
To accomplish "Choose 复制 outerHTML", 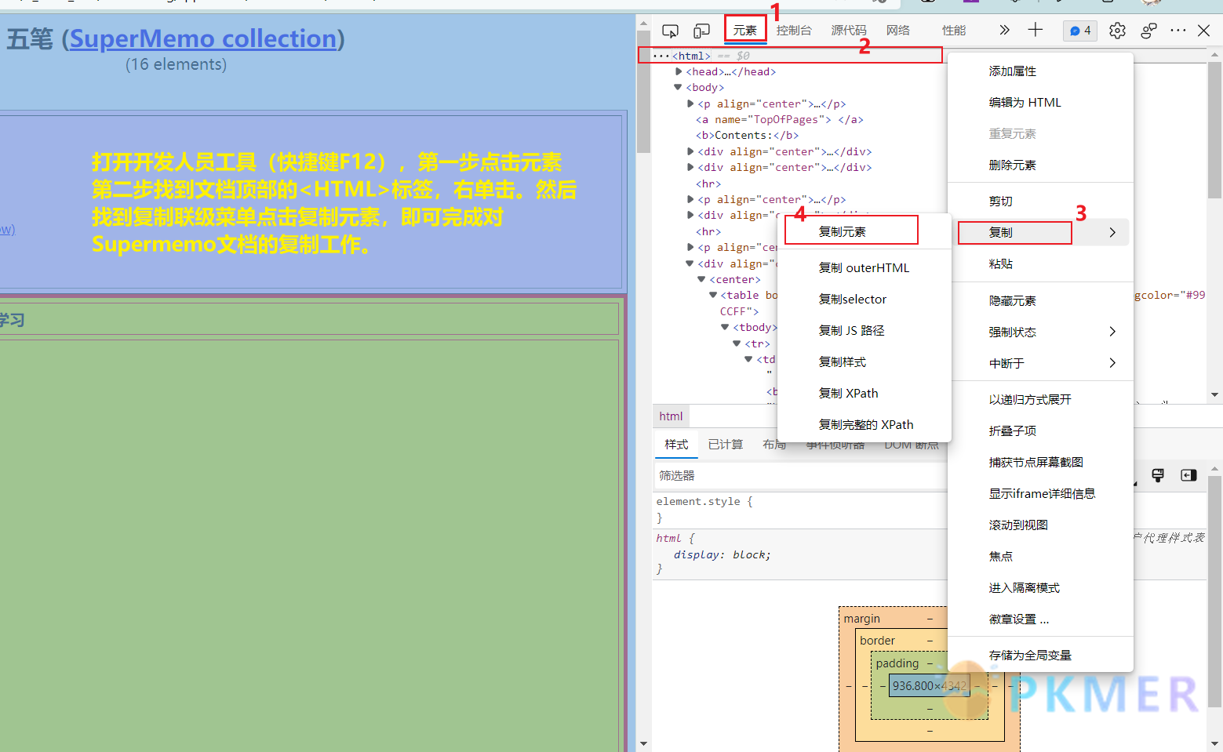I will (864, 267).
